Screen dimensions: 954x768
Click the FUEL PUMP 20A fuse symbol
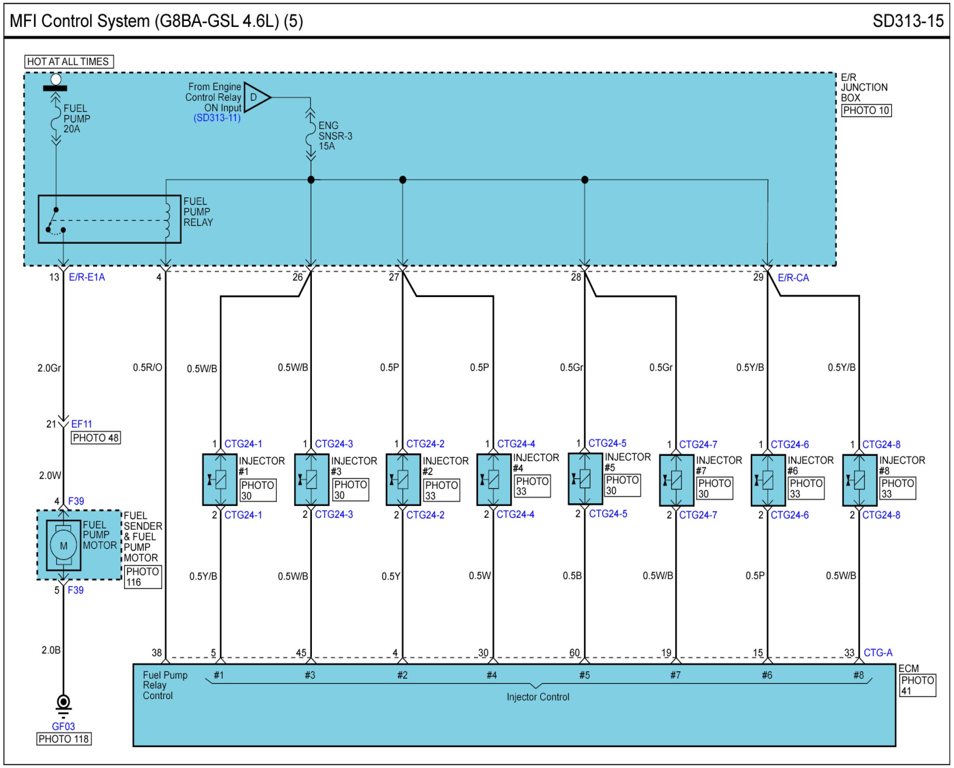click(x=56, y=119)
